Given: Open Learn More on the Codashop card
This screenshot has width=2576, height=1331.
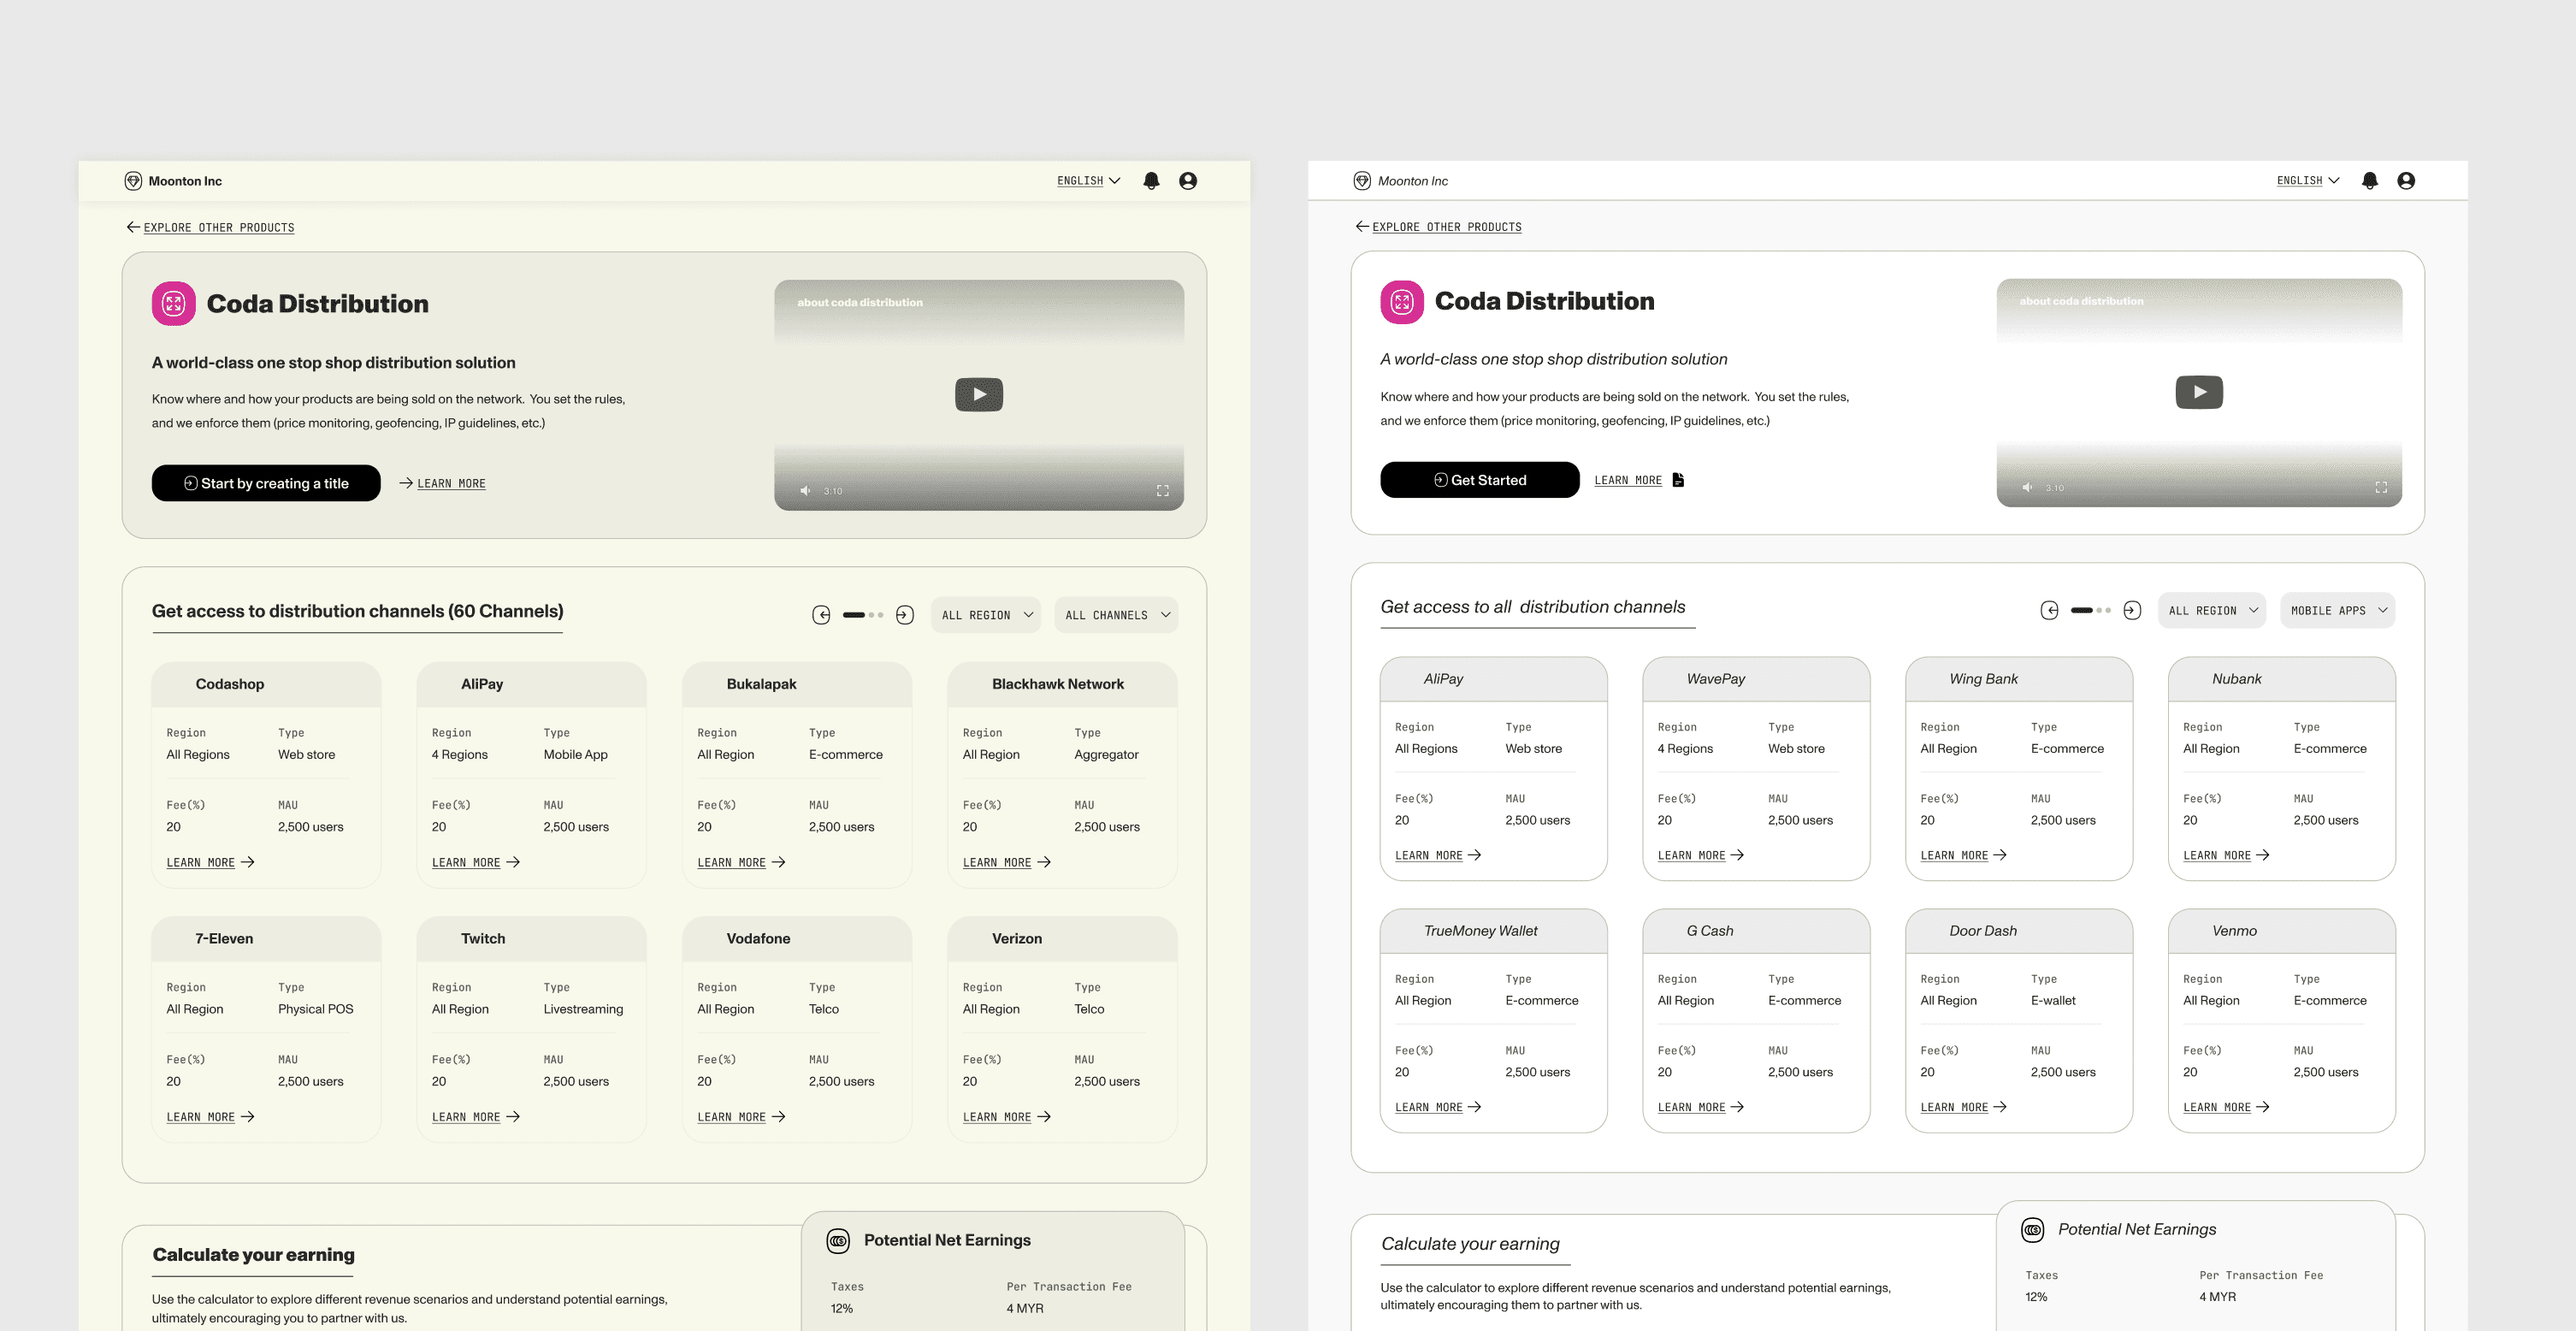Looking at the screenshot, I should [210, 862].
